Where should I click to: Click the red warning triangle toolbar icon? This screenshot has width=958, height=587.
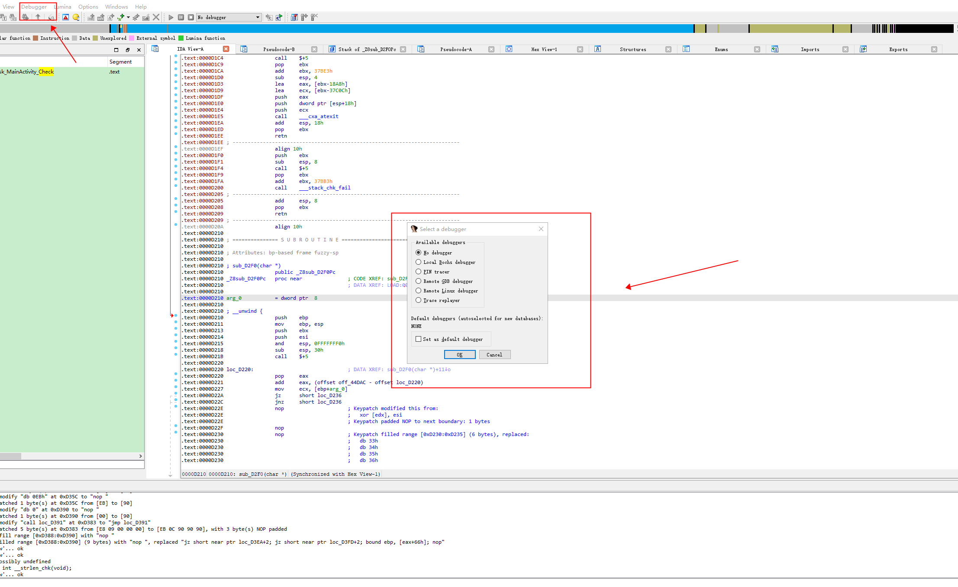click(x=66, y=17)
